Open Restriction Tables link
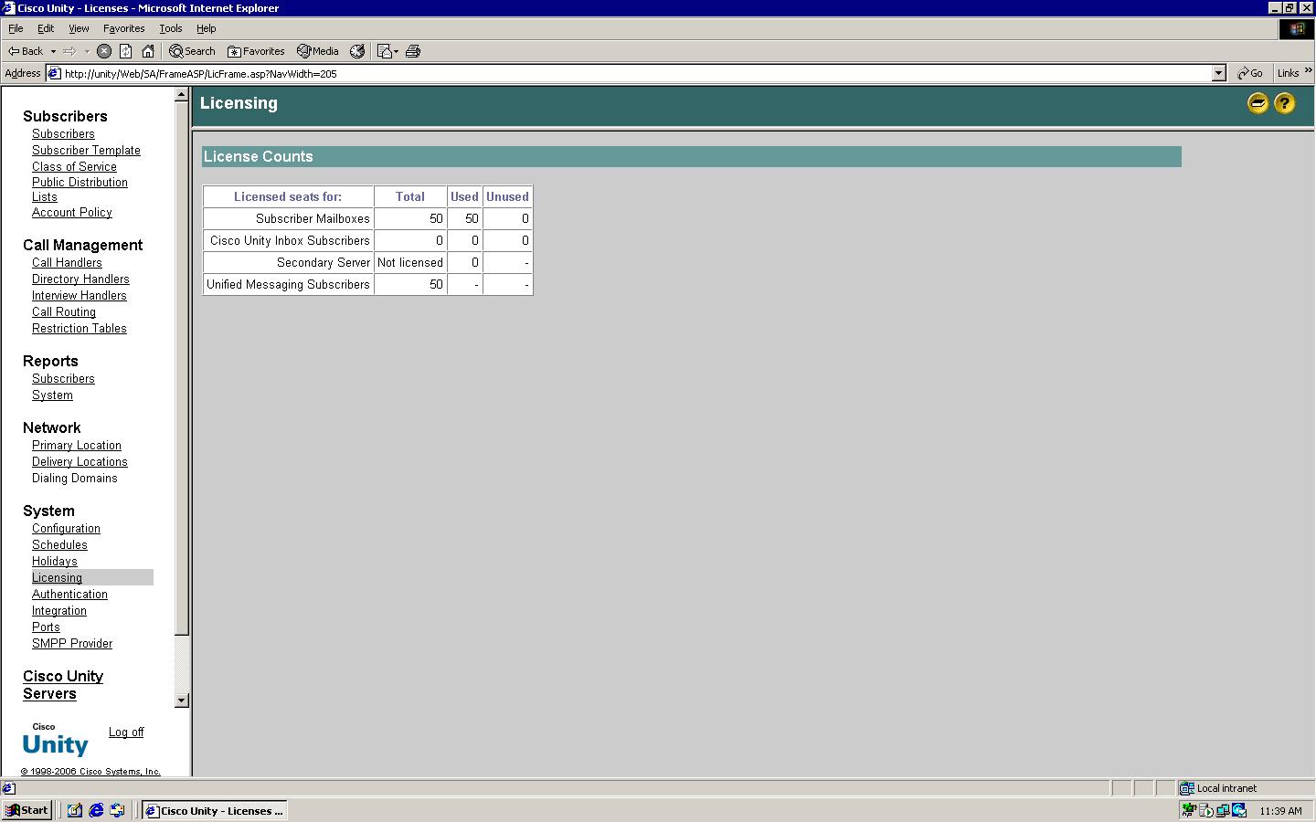This screenshot has width=1316, height=822. click(80, 328)
